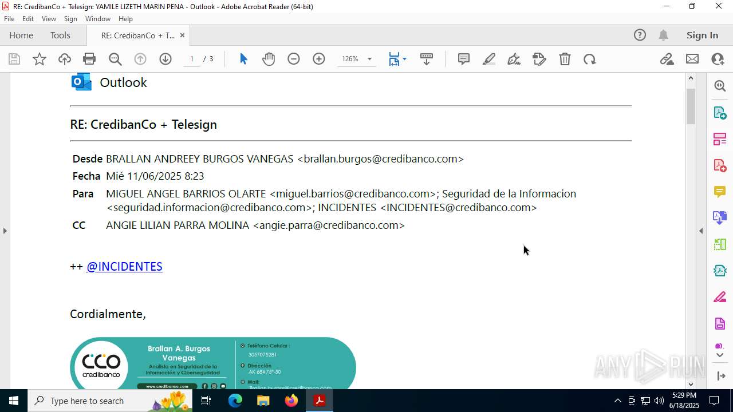Share a link with the chain icon
This screenshot has height=412, width=733.
click(667, 59)
